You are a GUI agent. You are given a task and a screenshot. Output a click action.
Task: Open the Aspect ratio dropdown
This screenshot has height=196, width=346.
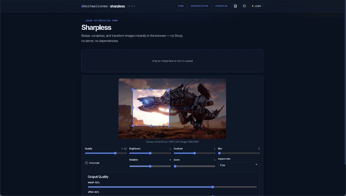239,165
